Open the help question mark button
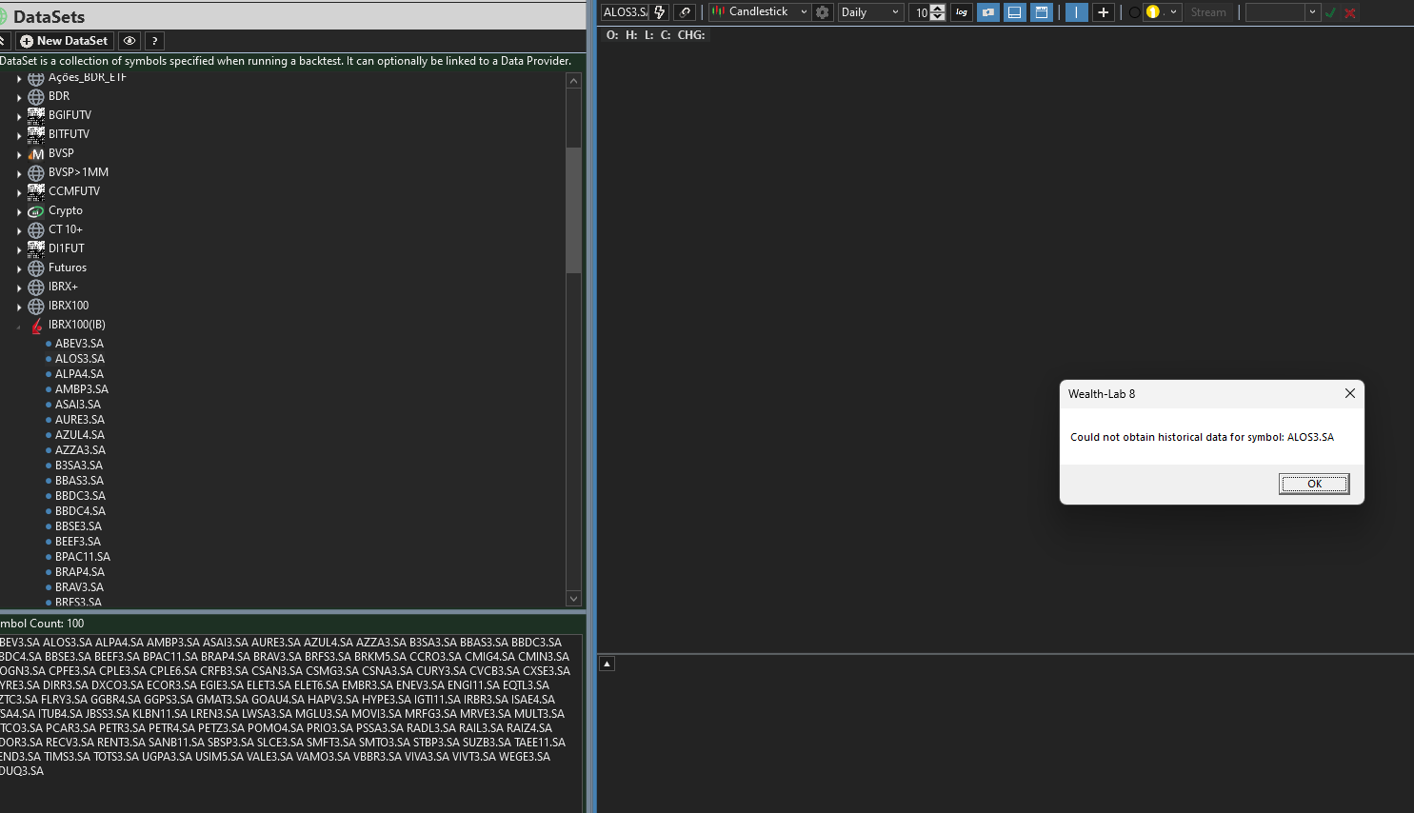Viewport: 1414px width, 813px height. tap(154, 41)
